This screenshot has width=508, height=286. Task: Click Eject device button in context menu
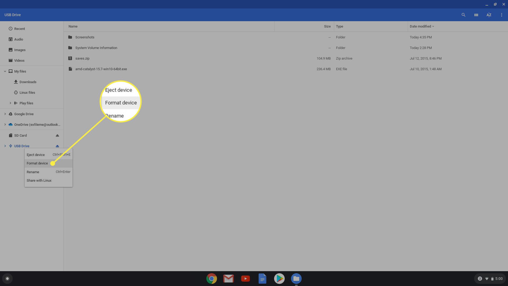36,155
